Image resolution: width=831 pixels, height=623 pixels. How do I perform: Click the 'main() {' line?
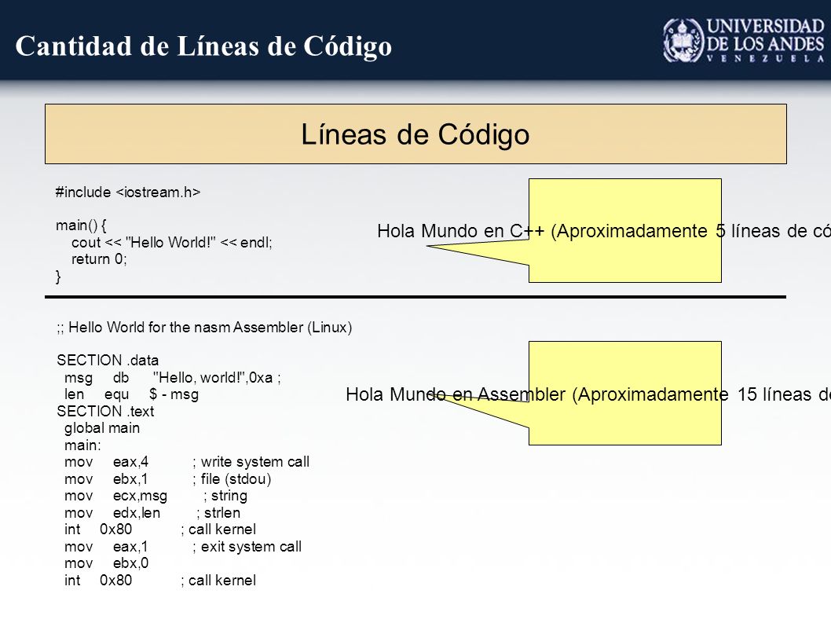[81, 225]
